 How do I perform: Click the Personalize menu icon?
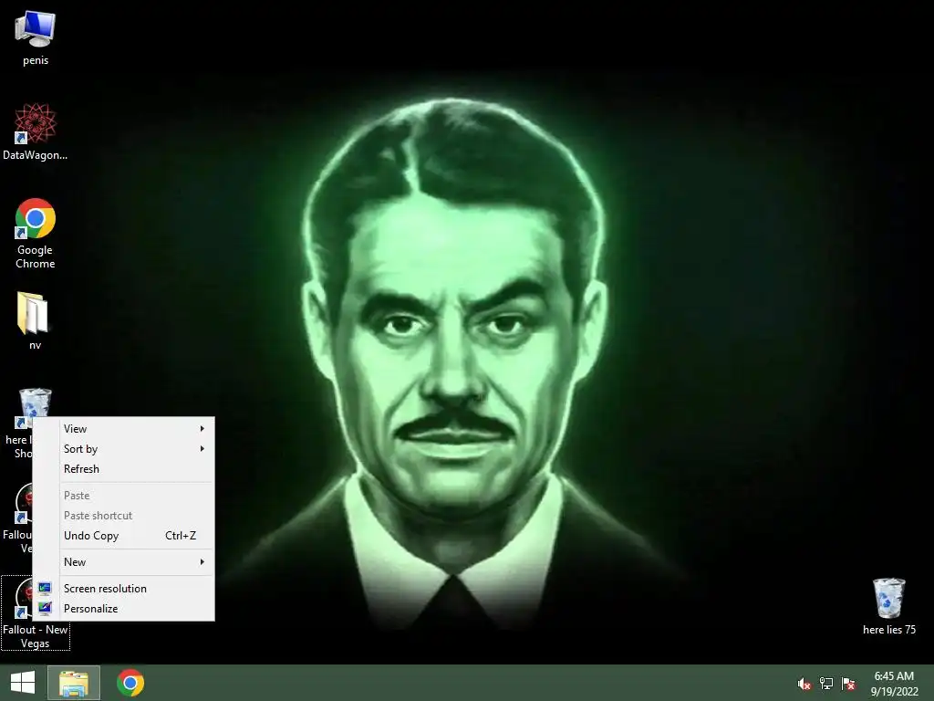coord(46,609)
